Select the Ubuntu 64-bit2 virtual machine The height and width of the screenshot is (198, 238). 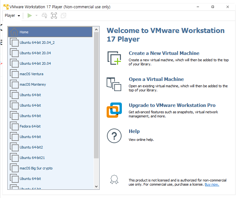point(50,147)
